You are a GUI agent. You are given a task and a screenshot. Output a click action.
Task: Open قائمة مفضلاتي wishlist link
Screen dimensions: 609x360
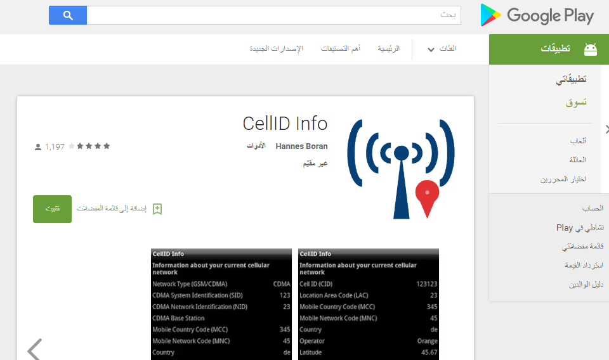tap(582, 247)
